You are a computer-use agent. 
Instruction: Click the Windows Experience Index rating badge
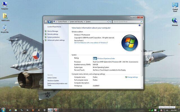click(x=95, y=58)
